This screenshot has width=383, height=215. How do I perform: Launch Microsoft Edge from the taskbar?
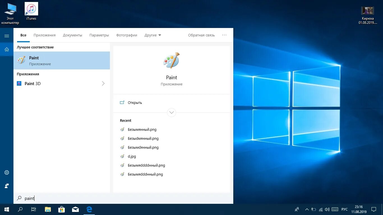pyautogui.click(x=89, y=209)
